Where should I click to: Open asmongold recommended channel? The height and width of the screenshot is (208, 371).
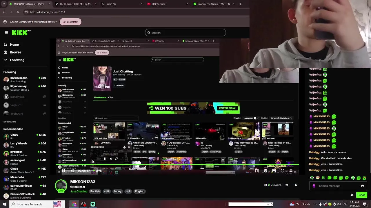coord(25,162)
